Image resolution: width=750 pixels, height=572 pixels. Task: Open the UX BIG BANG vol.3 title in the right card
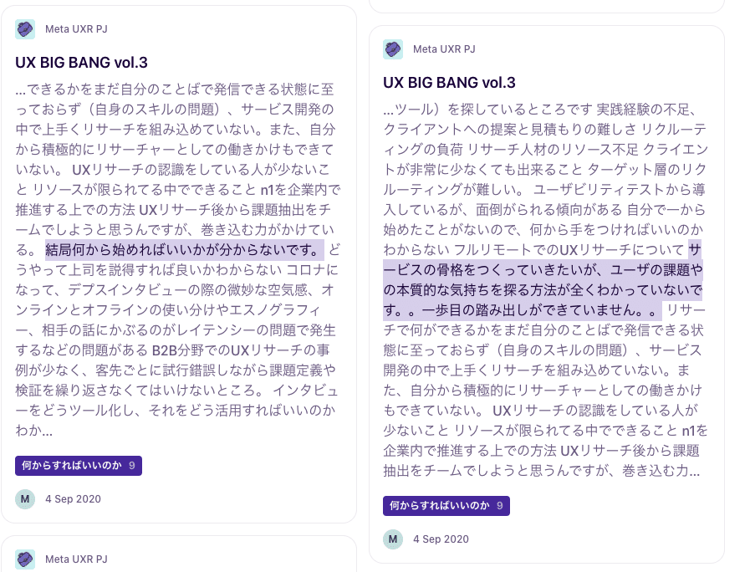(x=449, y=83)
